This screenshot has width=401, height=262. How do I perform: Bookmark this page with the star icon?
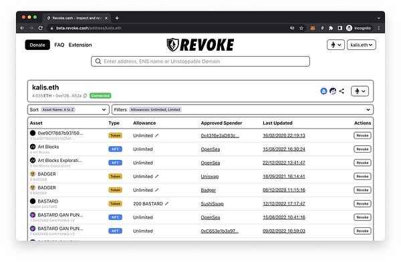pos(301,28)
